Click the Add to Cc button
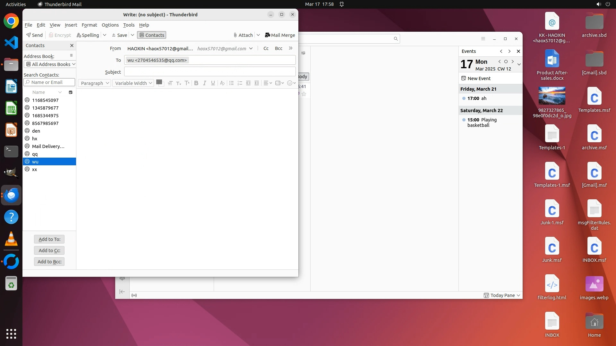The width and height of the screenshot is (616, 346). [x=49, y=251]
